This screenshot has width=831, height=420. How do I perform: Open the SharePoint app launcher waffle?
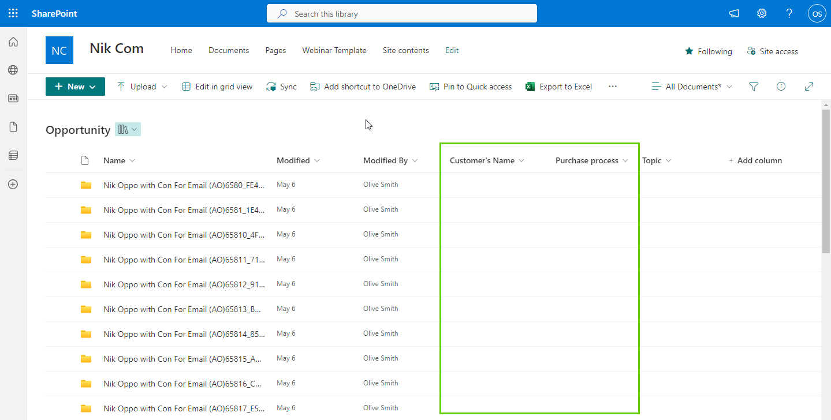point(13,13)
